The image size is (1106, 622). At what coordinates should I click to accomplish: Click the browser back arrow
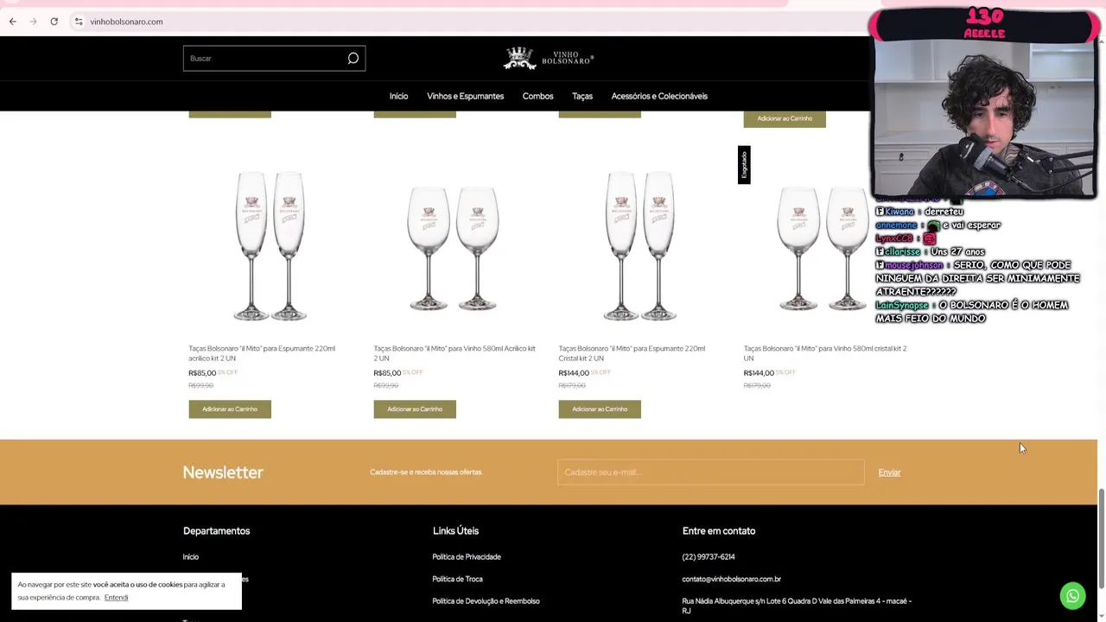12,22
